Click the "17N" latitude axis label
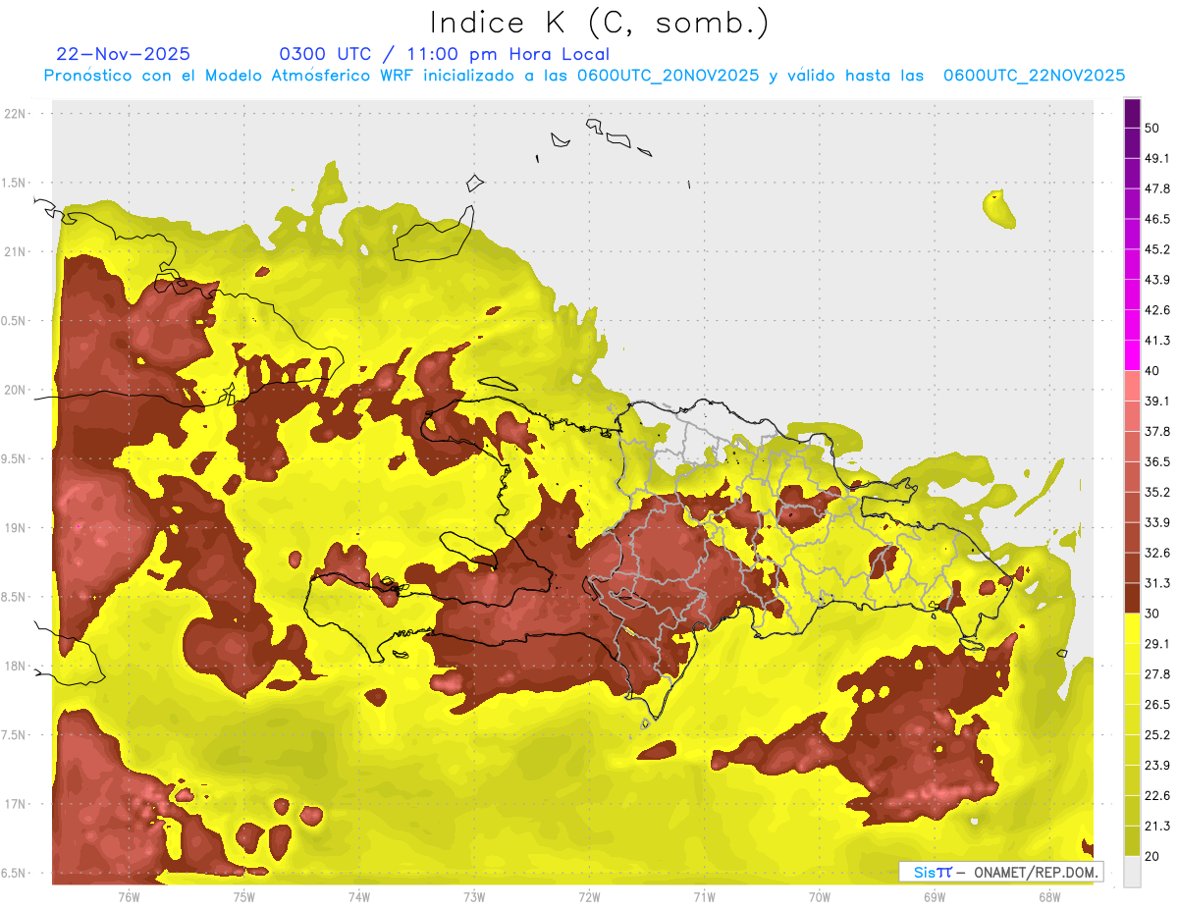The height and width of the screenshot is (910, 1178). [x=17, y=804]
